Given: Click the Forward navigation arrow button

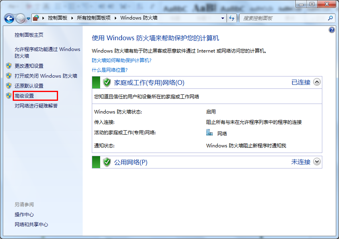Looking at the screenshot, I should tap(20, 18).
